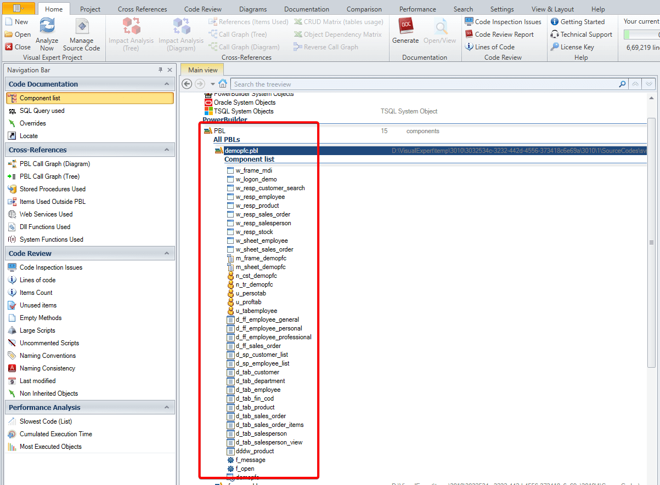The image size is (660, 485).
Task: Click the back navigation arrow icon
Action: [187, 84]
